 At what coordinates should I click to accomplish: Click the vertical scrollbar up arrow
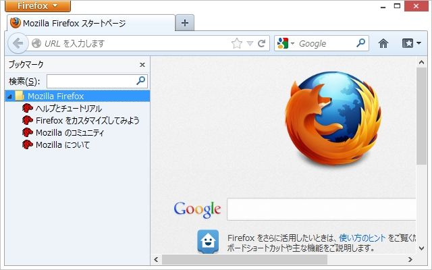(421, 62)
